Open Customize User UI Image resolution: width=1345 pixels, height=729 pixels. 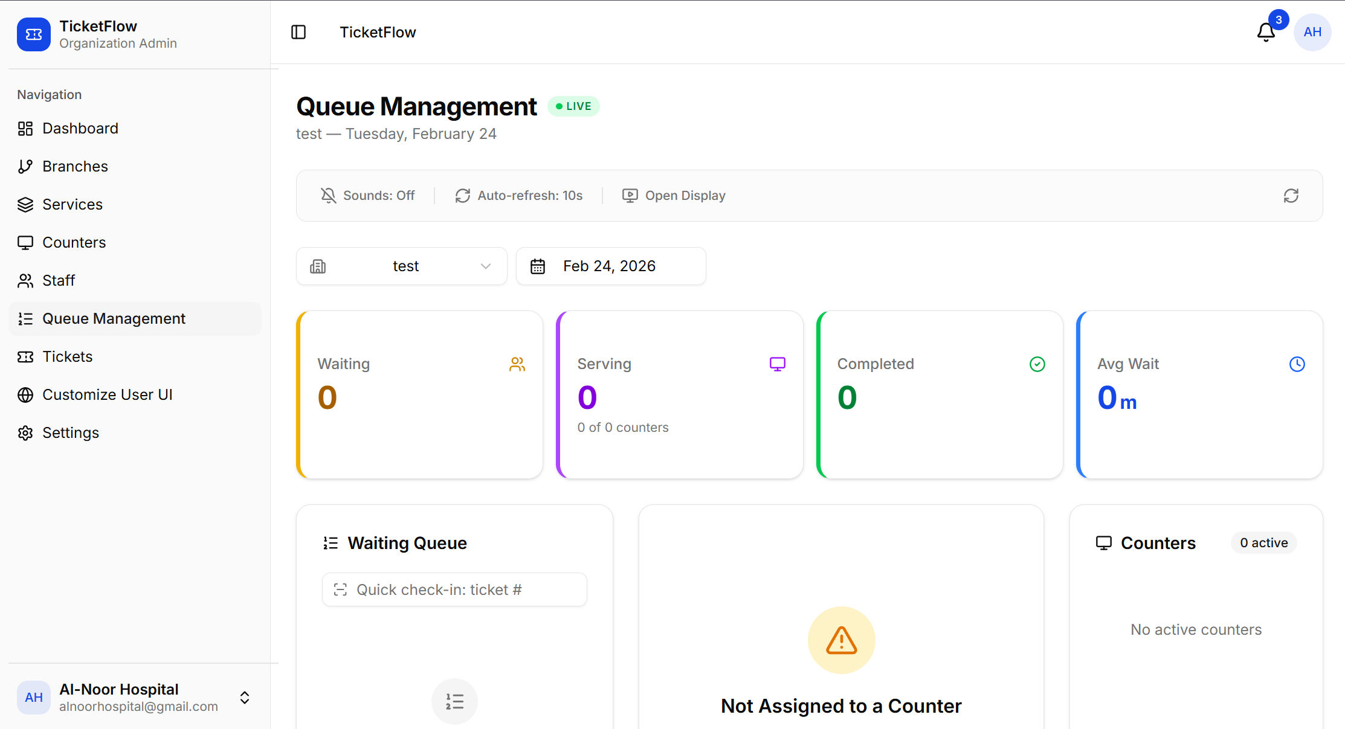point(108,394)
